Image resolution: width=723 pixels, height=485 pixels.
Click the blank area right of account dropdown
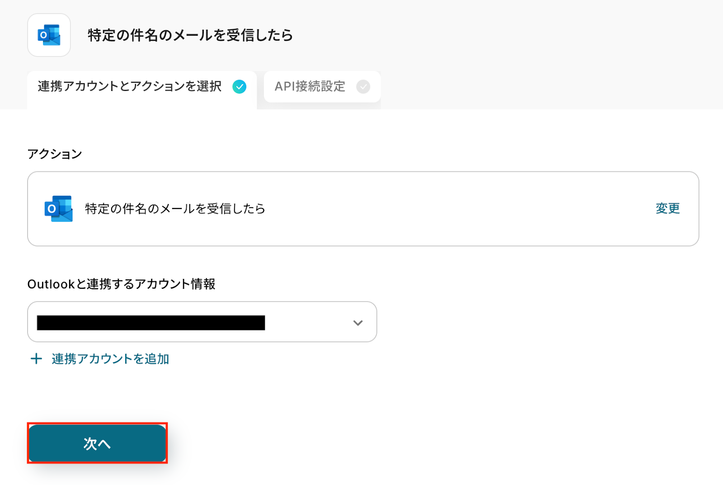[x=542, y=322]
